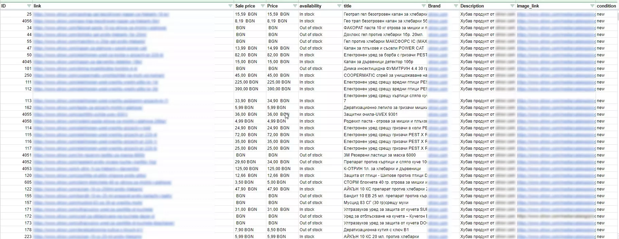
Task: Select the availability header label
Action: click(x=310, y=6)
